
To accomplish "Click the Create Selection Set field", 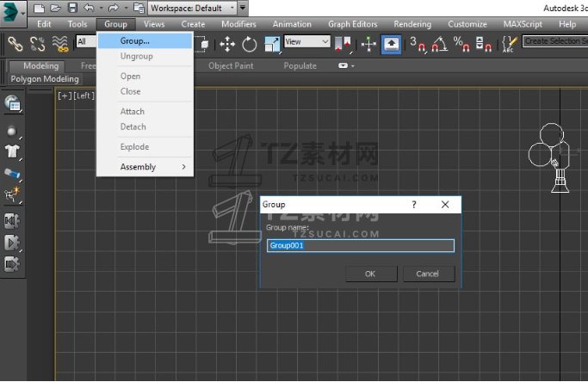I will [555, 40].
